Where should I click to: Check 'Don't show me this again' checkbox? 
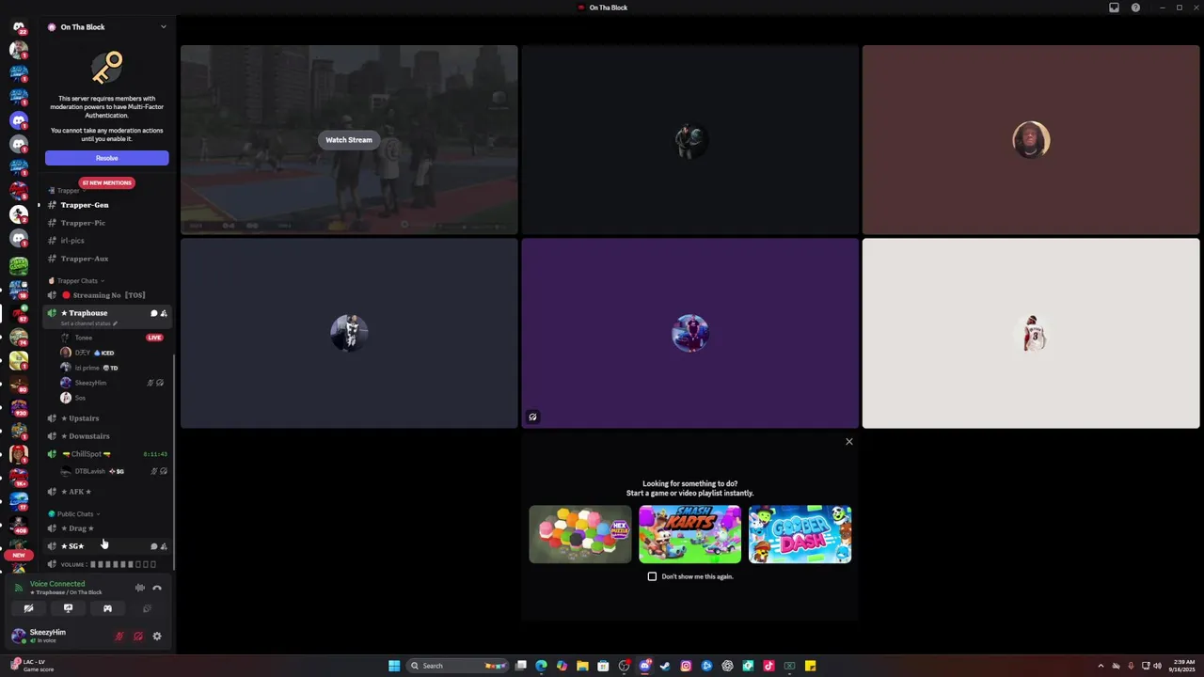point(652,576)
